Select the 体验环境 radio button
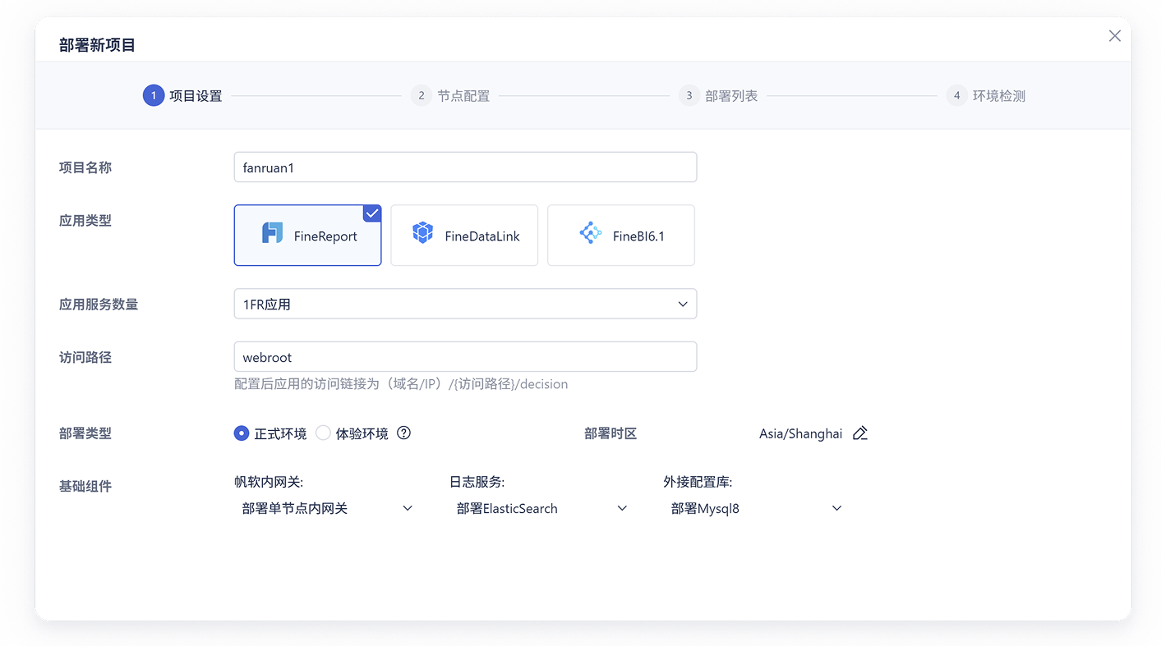 [x=323, y=433]
